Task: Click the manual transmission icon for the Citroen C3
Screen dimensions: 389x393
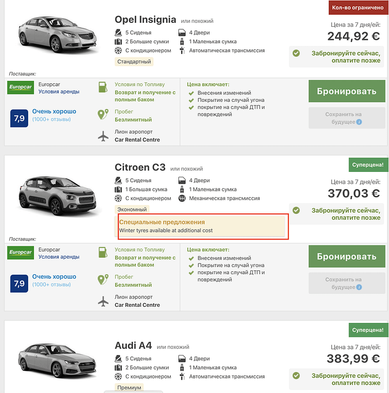Action: pos(180,198)
